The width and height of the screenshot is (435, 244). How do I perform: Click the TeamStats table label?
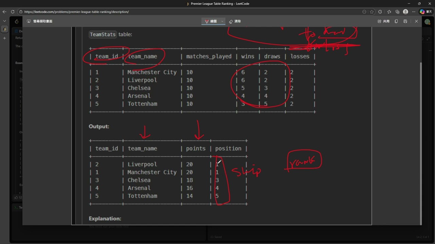coord(103,34)
